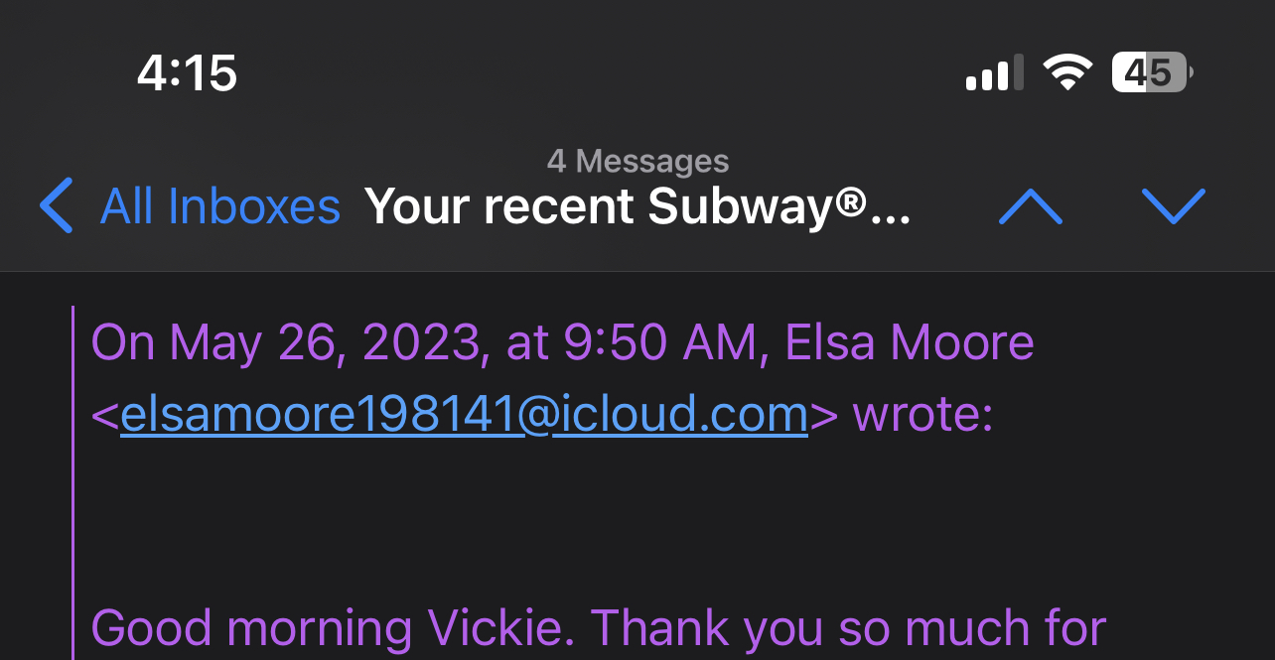Tap the 'On May 26, 2023' quote header
Viewport: 1275px width, 660px height.
tap(288, 343)
